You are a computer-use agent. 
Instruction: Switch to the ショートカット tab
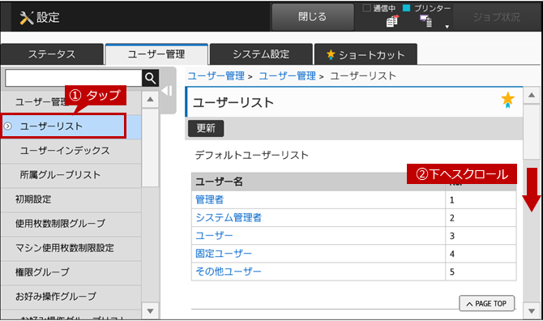pyautogui.click(x=366, y=54)
